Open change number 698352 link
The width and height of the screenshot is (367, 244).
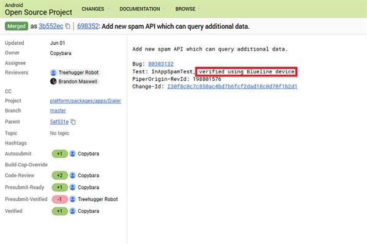(x=87, y=26)
